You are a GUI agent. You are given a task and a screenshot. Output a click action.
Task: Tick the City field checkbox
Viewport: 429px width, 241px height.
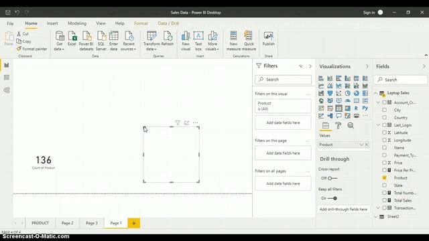[x=384, y=110]
